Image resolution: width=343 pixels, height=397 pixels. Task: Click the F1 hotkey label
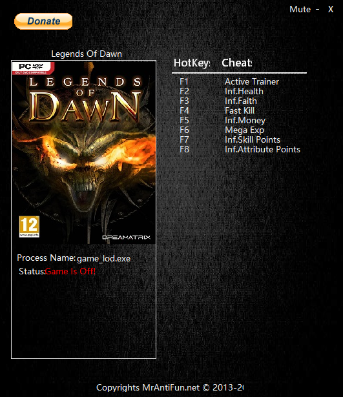pos(184,81)
